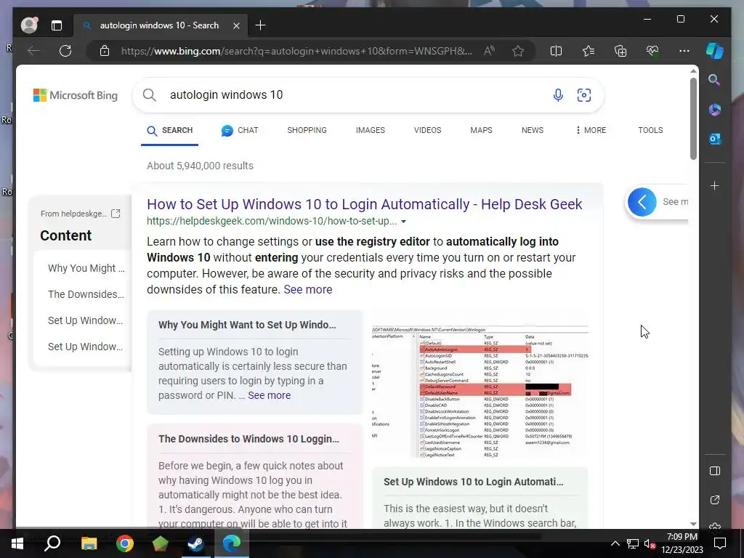This screenshot has width=744, height=558.
Task: Open Outlook in the sidebar
Action: point(715,139)
